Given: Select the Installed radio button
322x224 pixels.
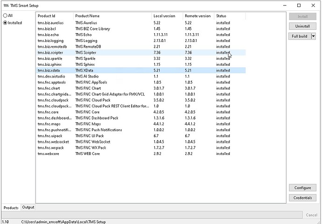Looking at the screenshot, I should [x=6, y=22].
